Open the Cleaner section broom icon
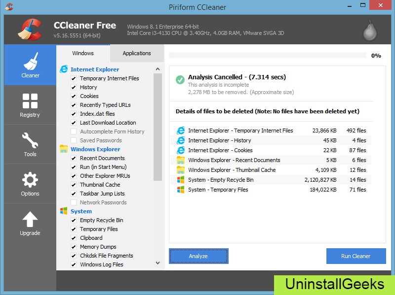Screen dimensions: 395x295 (31, 61)
